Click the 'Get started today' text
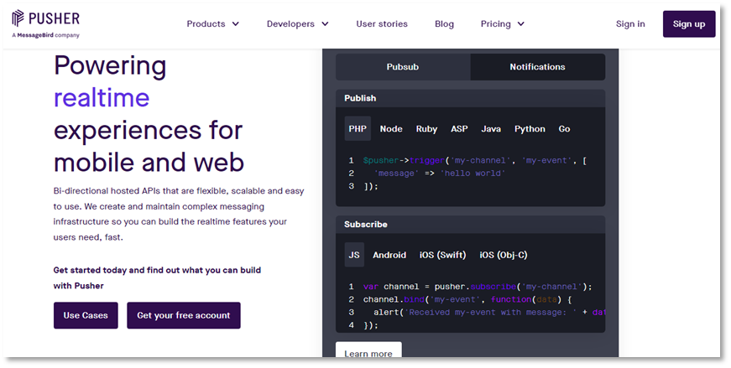Screen dimensions: 731x368 click(x=157, y=277)
